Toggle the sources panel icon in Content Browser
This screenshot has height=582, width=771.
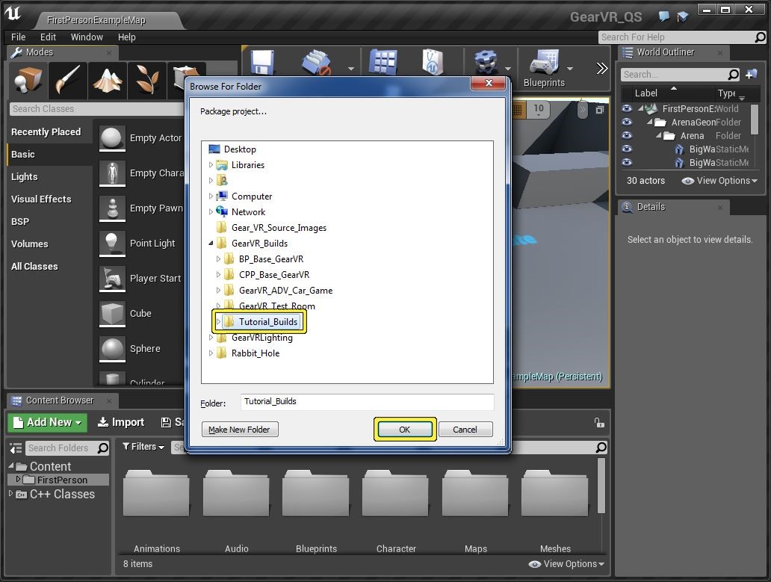click(x=16, y=448)
